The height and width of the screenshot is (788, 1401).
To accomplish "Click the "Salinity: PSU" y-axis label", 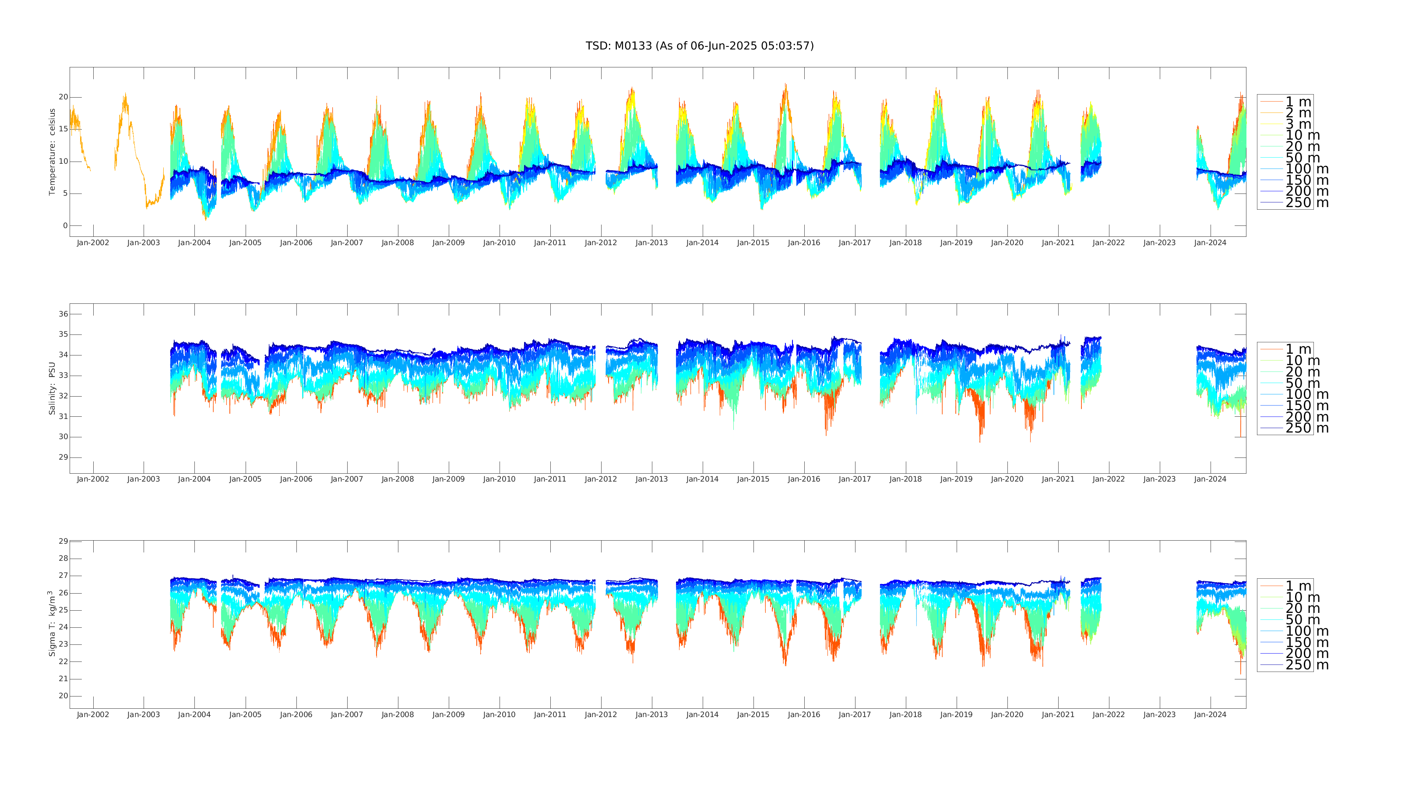I will coord(52,388).
